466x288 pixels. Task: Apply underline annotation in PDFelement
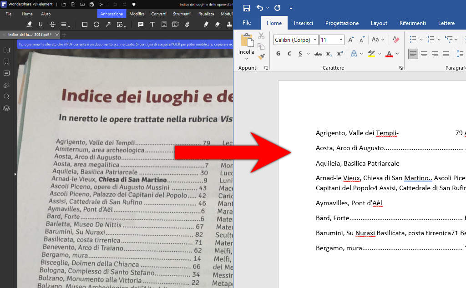tap(41, 25)
